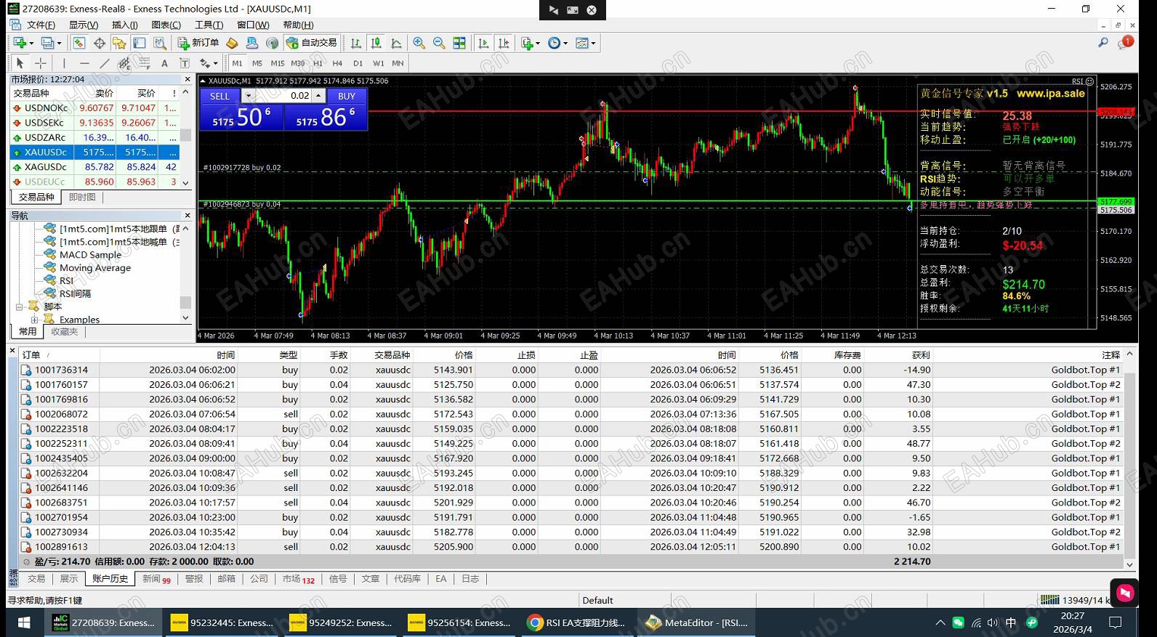Toggle chart auto scroll button
Screen dimensions: 1157x637
483,44
